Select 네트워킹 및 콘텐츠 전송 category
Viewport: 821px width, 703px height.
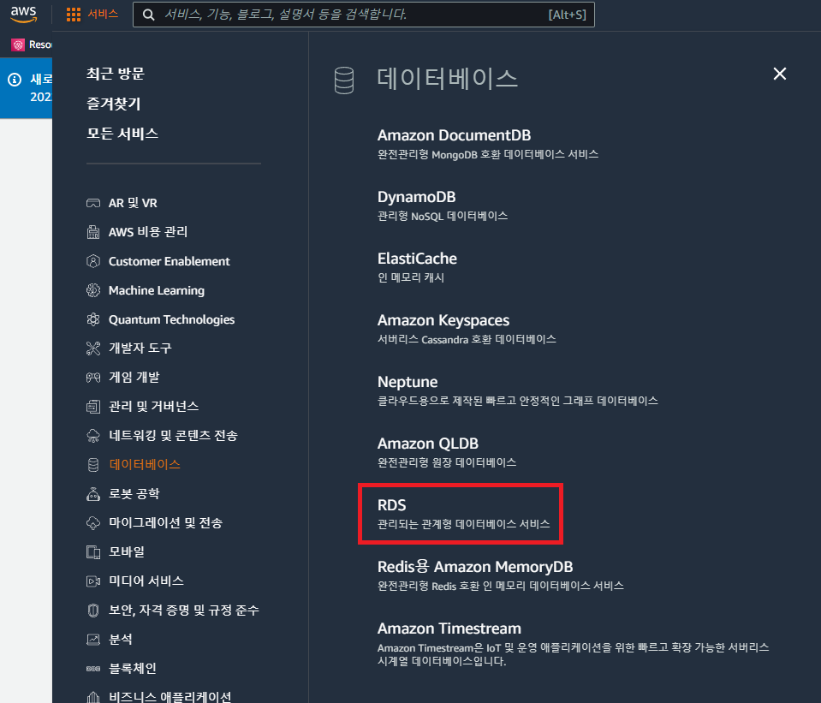tap(173, 436)
